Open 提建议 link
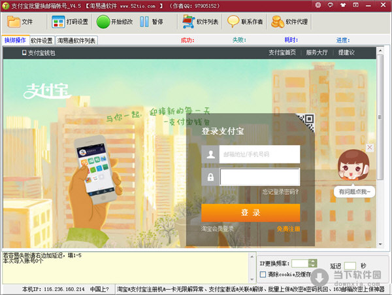Image resolution: width=392 pixels, height=295 pixels. [346, 52]
